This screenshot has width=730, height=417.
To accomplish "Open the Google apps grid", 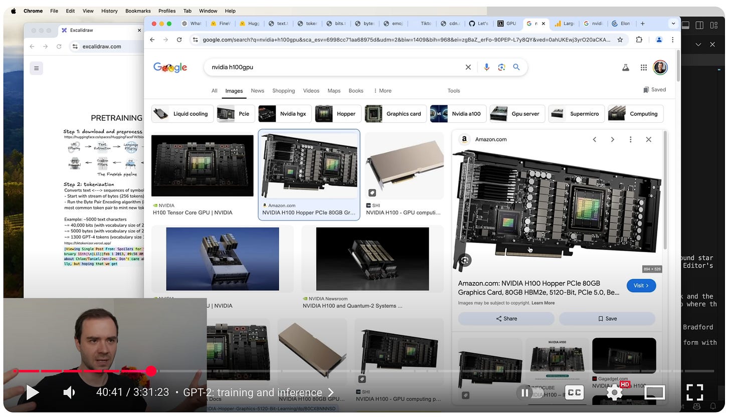I will click(x=644, y=67).
